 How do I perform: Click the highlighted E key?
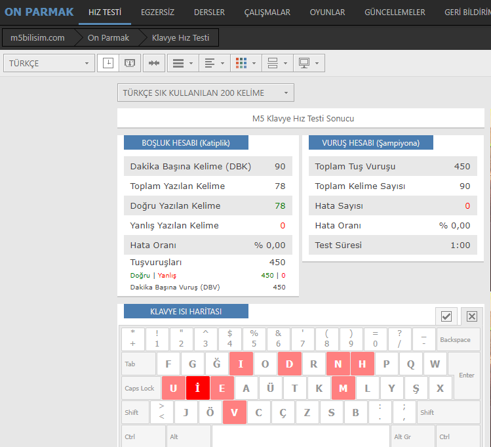pyautogui.click(x=222, y=388)
